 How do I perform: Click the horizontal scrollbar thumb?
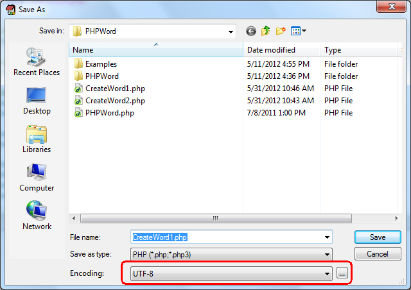click(216, 218)
